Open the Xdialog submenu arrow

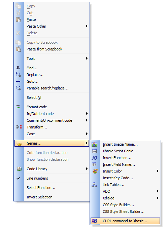click(158, 198)
